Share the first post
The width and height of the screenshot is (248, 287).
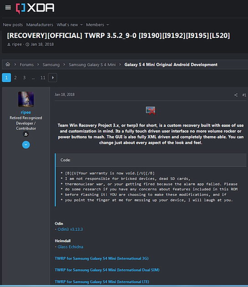tap(236, 95)
